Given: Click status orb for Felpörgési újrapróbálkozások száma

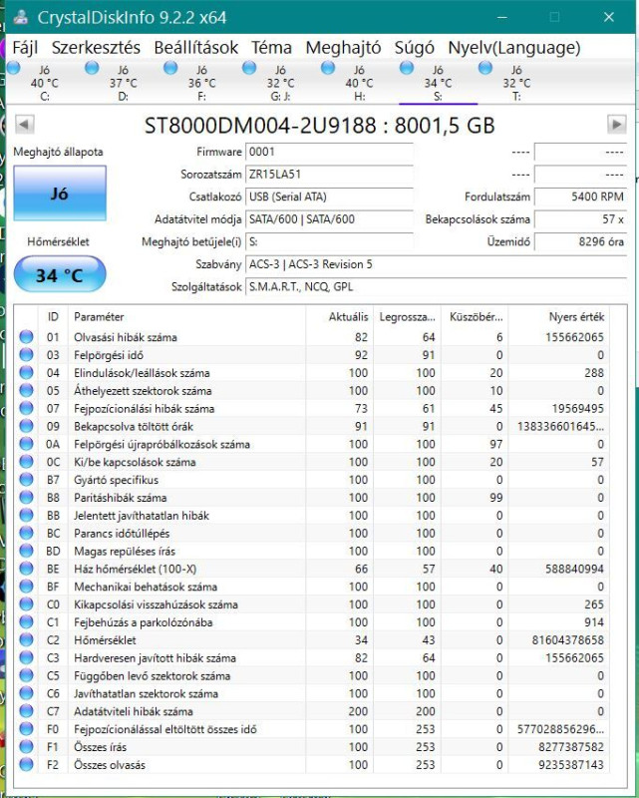Looking at the screenshot, I should pos(26,444).
